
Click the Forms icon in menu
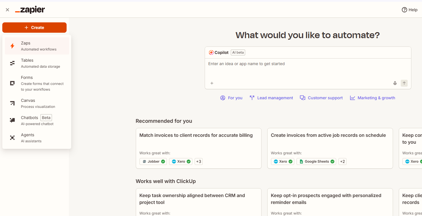click(12, 83)
